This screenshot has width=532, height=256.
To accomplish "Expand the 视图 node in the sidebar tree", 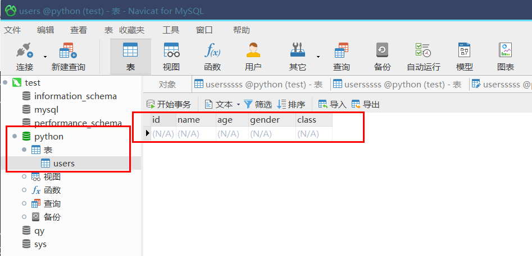I will tap(24, 177).
